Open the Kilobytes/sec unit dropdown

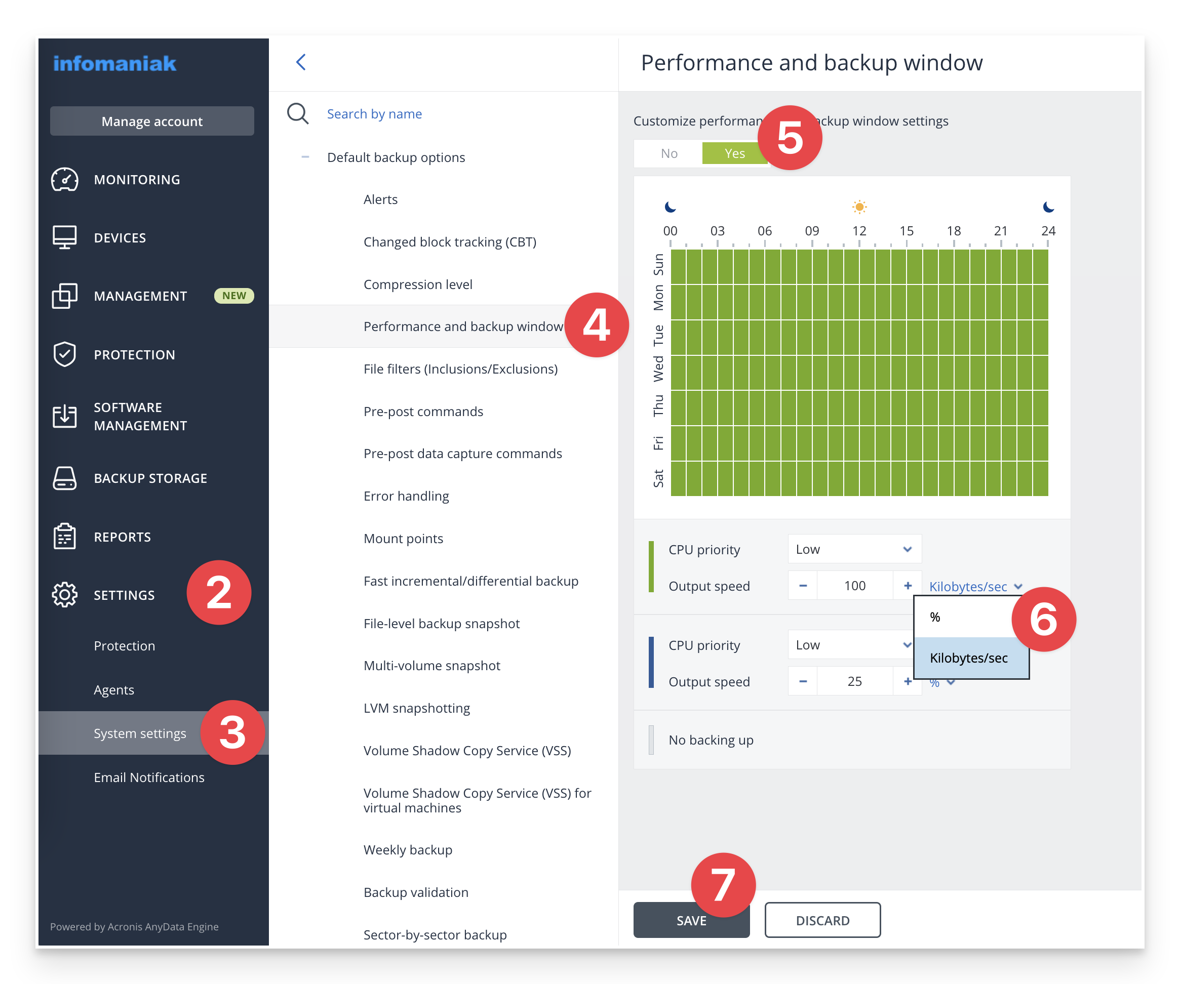975,586
